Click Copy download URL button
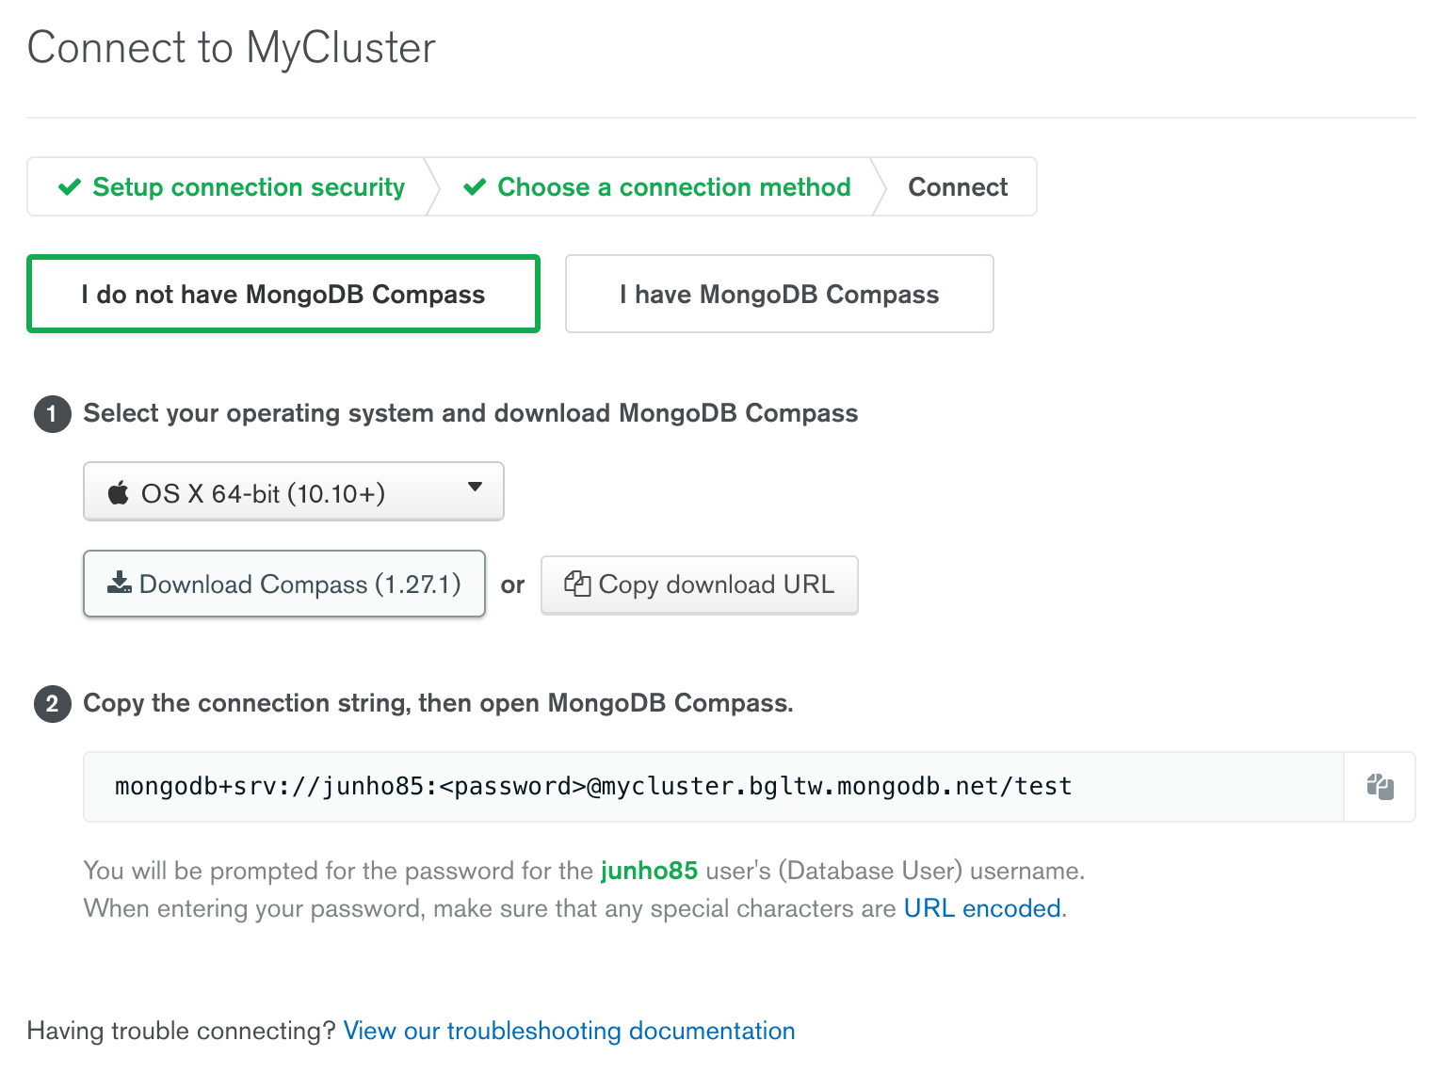 [x=700, y=585]
